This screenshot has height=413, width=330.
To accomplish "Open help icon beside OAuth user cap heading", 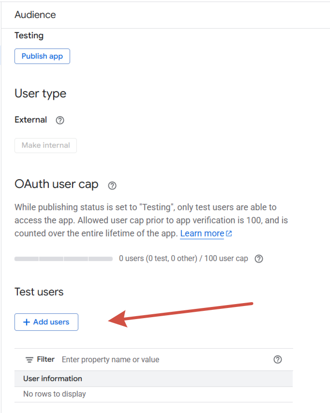I will click(x=112, y=185).
